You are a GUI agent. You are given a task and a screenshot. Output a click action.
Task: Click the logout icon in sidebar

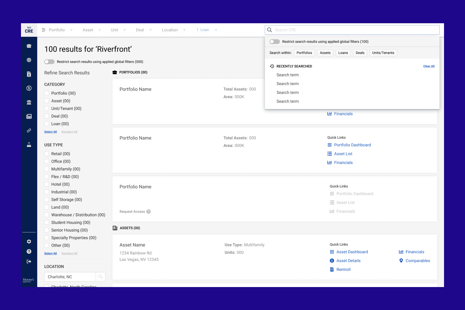pos(29,261)
